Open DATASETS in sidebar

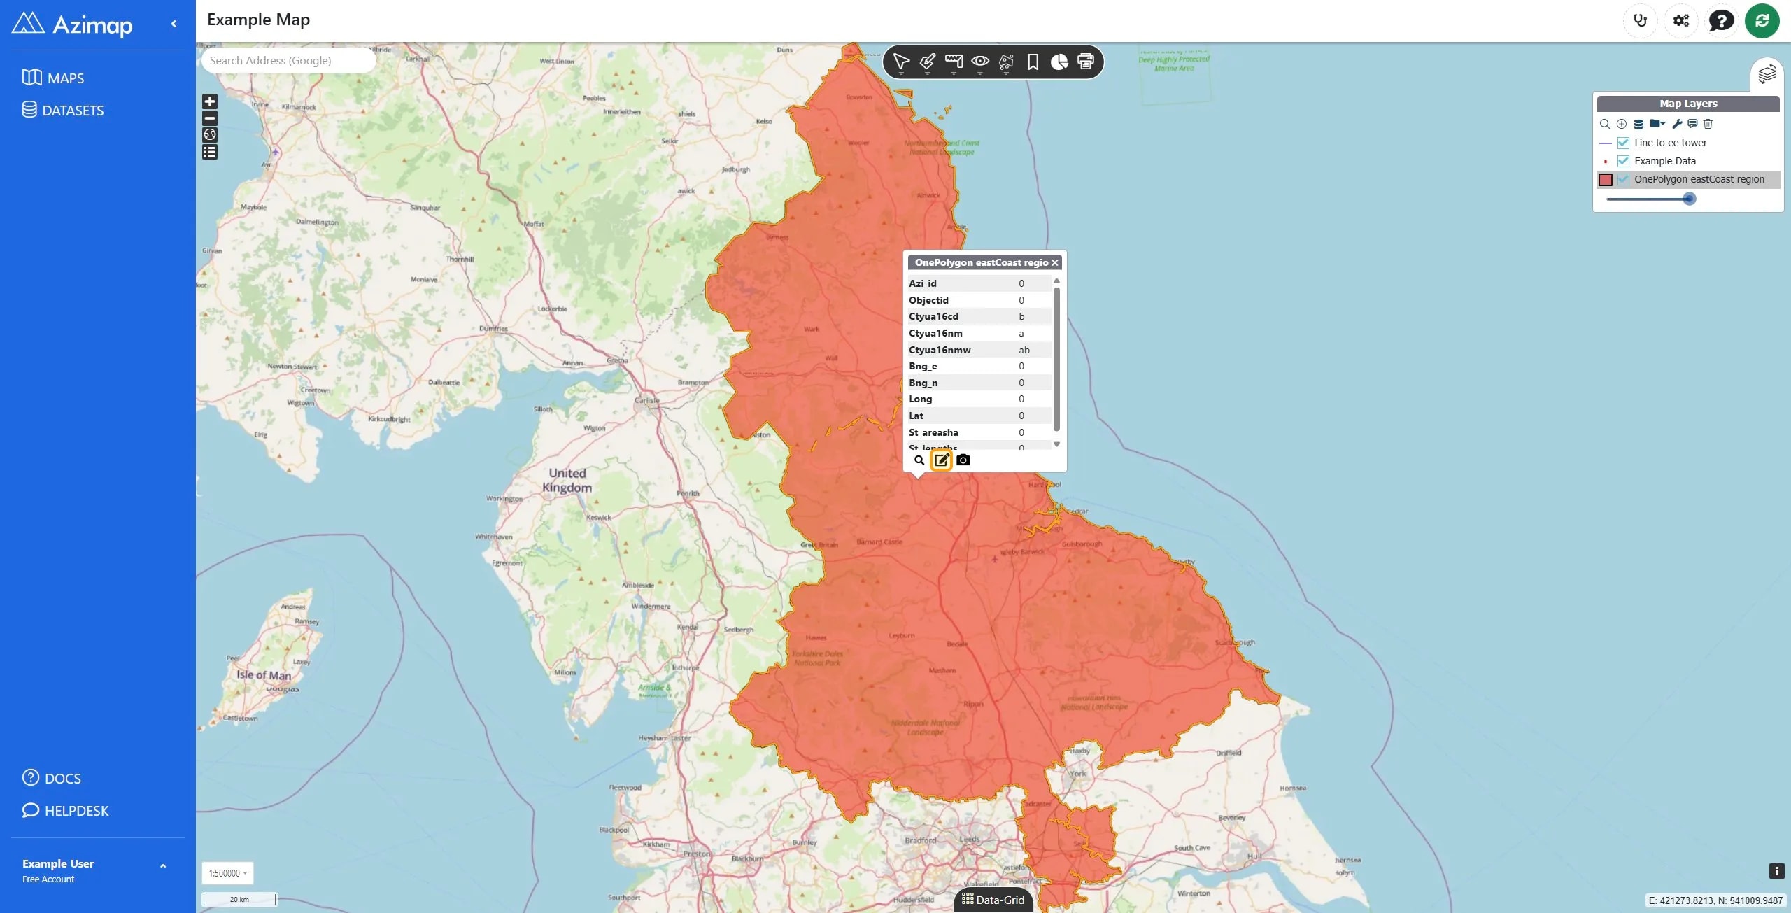[x=63, y=110]
